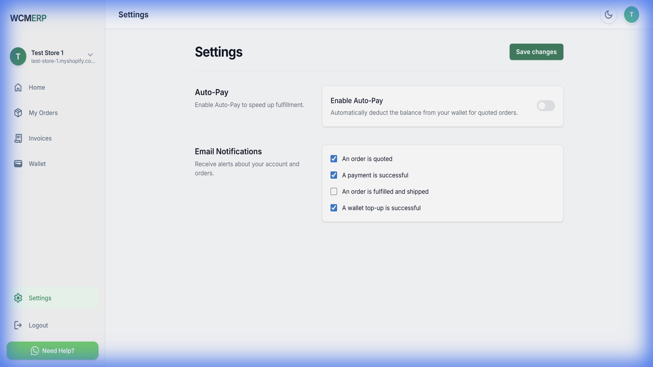Screen dimensions: 653x367
Task: Click the Save changes button
Action: [536, 52]
